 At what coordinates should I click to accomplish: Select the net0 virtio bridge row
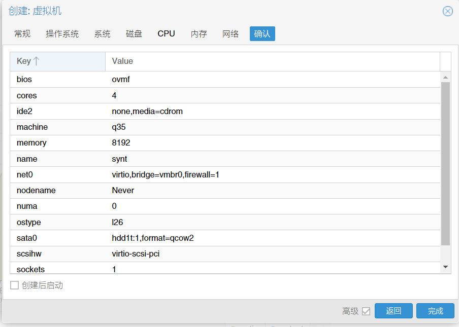tap(225, 175)
